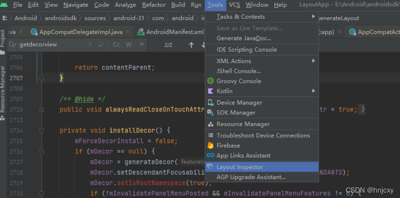Switch to the AppCompatAct tab
The width and height of the screenshot is (400, 198).
(x=379, y=32)
